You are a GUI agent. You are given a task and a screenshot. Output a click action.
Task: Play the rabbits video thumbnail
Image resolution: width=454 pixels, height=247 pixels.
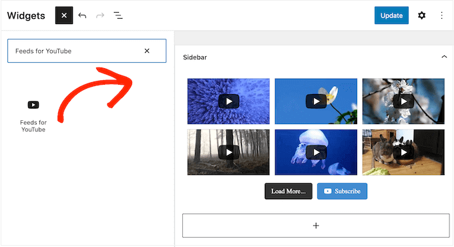point(403,152)
